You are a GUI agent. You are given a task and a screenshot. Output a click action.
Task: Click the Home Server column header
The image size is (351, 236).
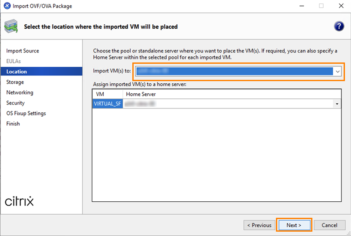pos(141,94)
